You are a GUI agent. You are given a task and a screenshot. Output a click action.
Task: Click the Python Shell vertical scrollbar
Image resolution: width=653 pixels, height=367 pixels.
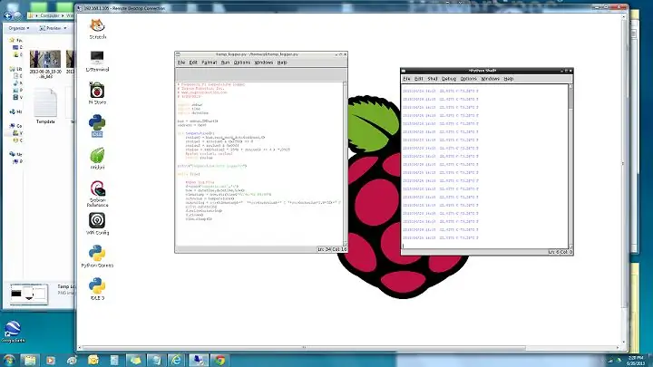570,167
